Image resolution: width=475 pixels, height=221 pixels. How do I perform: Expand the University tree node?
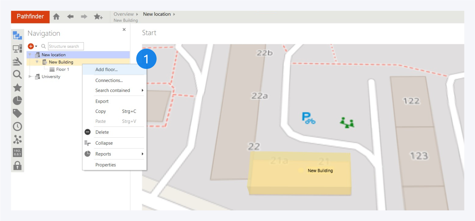click(x=30, y=77)
